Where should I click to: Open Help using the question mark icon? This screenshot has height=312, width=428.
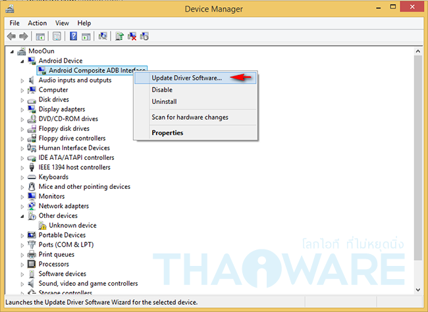[73, 36]
